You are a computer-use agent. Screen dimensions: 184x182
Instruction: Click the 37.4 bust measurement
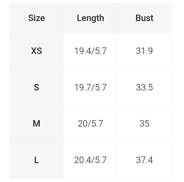coord(144,160)
